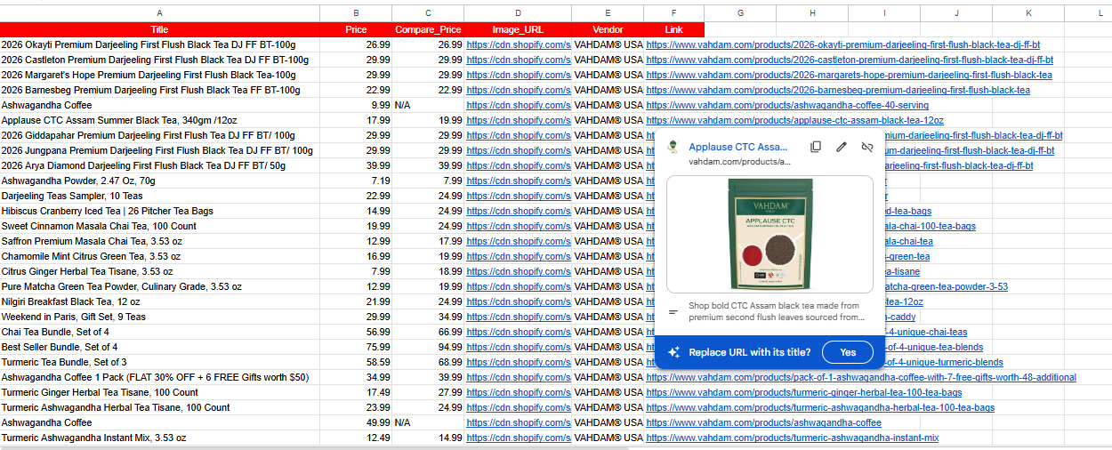Remove link using the unlink icon
This screenshot has height=450, width=1112.
[867, 147]
